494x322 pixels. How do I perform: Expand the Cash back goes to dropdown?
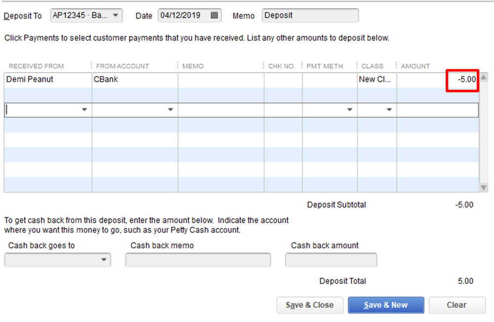104,260
